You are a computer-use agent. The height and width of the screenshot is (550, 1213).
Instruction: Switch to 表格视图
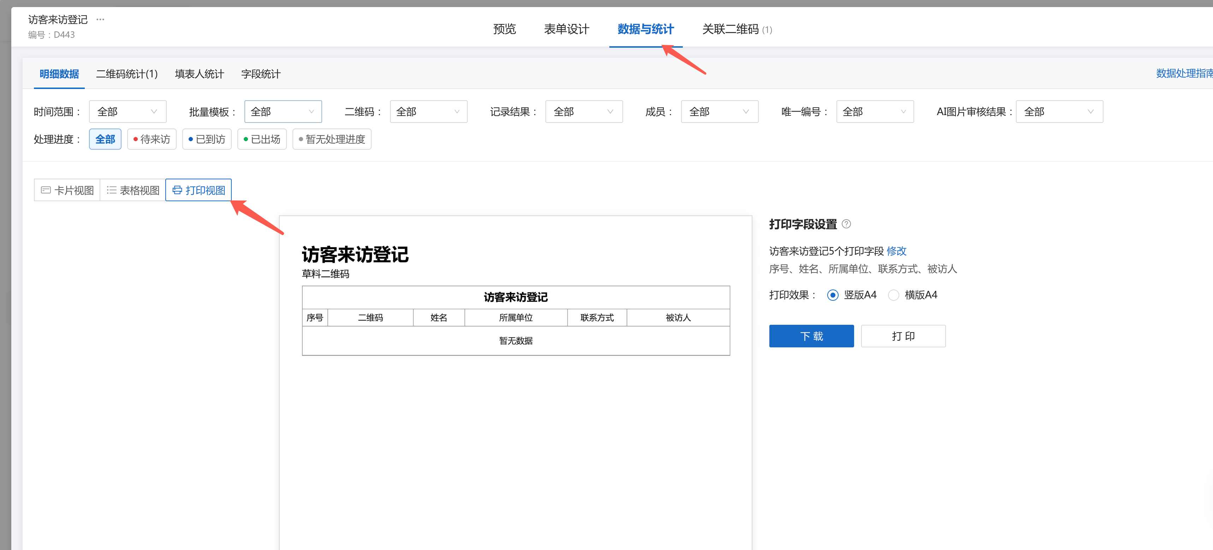click(133, 190)
